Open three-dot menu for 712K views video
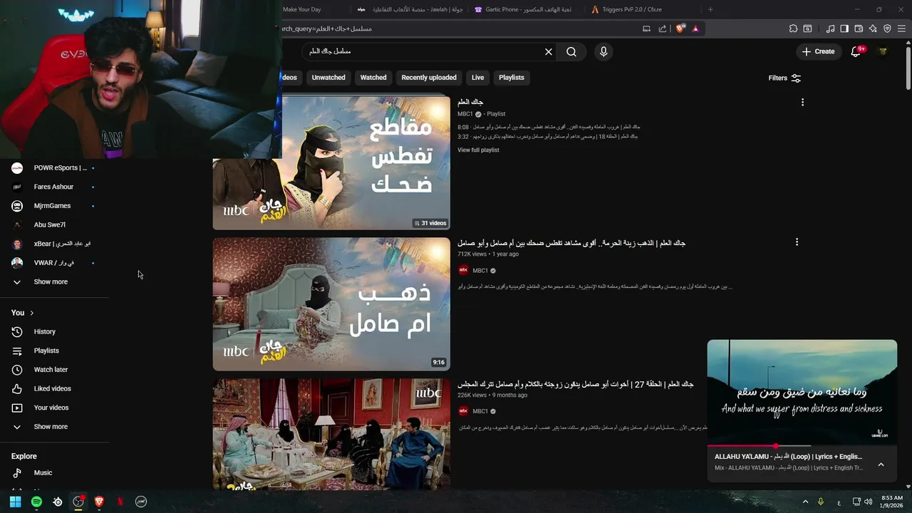 [797, 242]
